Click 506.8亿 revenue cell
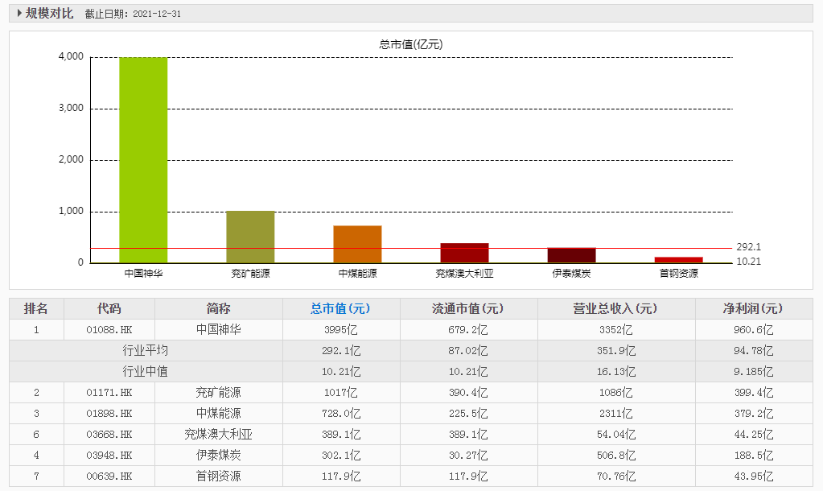Viewport: 823px width, 491px height. [x=615, y=456]
